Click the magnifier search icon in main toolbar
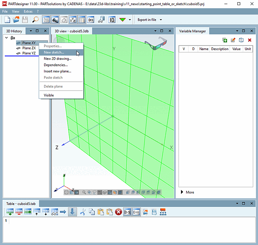This screenshot has width=258, height=245. pyautogui.click(x=35, y=20)
